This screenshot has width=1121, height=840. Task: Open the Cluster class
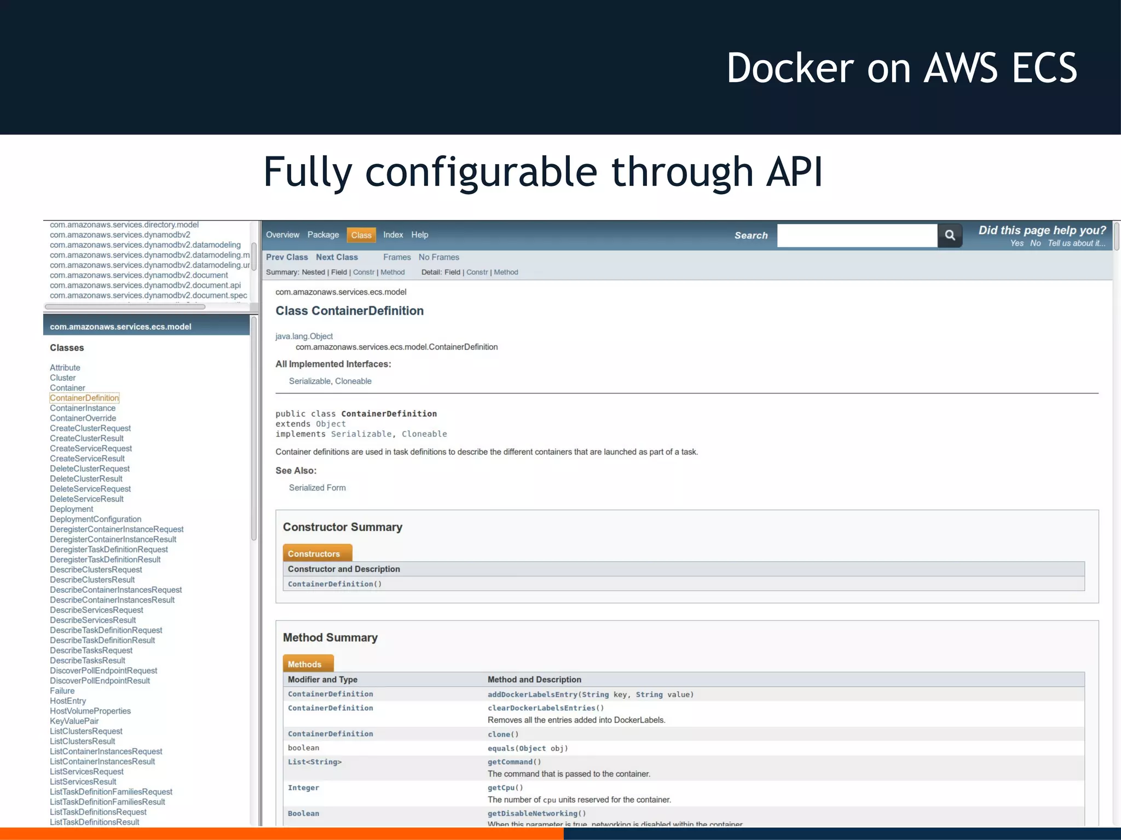click(x=63, y=378)
